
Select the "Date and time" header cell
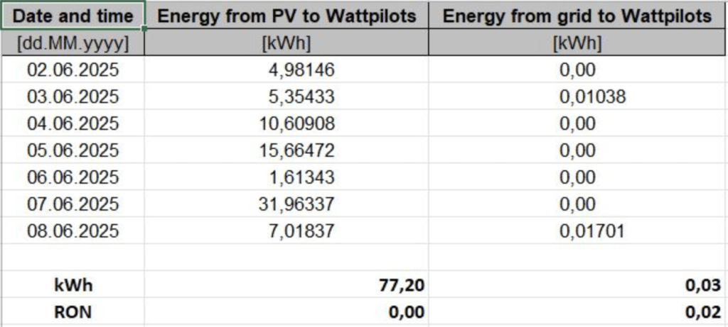point(73,16)
